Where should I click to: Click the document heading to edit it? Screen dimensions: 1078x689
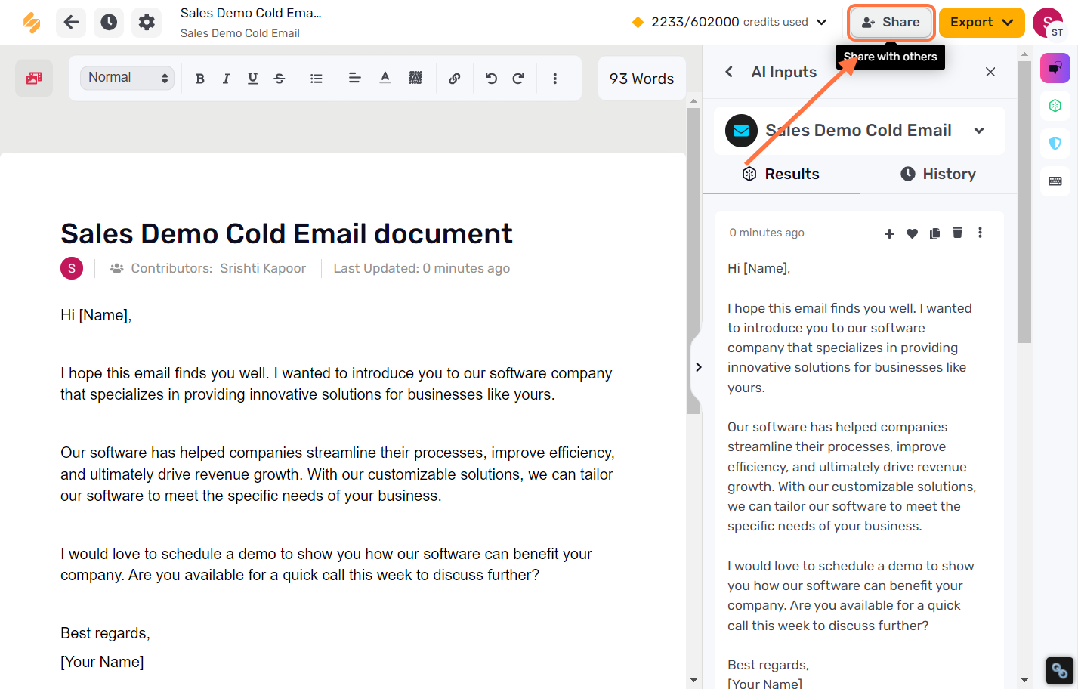click(286, 233)
